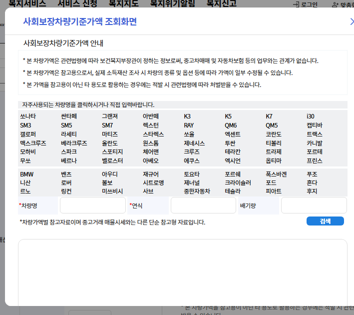This screenshot has width=354, height=315.
Task: Pick SM3 vehicle name
Action: coord(25,125)
